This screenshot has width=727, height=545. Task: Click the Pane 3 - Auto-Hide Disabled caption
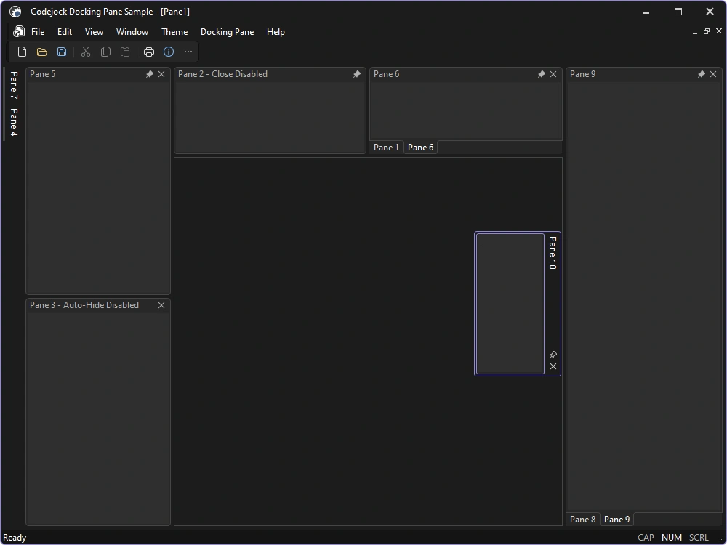[x=84, y=305]
